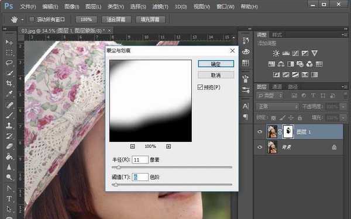Select the Brush tool

(x=9, y=115)
